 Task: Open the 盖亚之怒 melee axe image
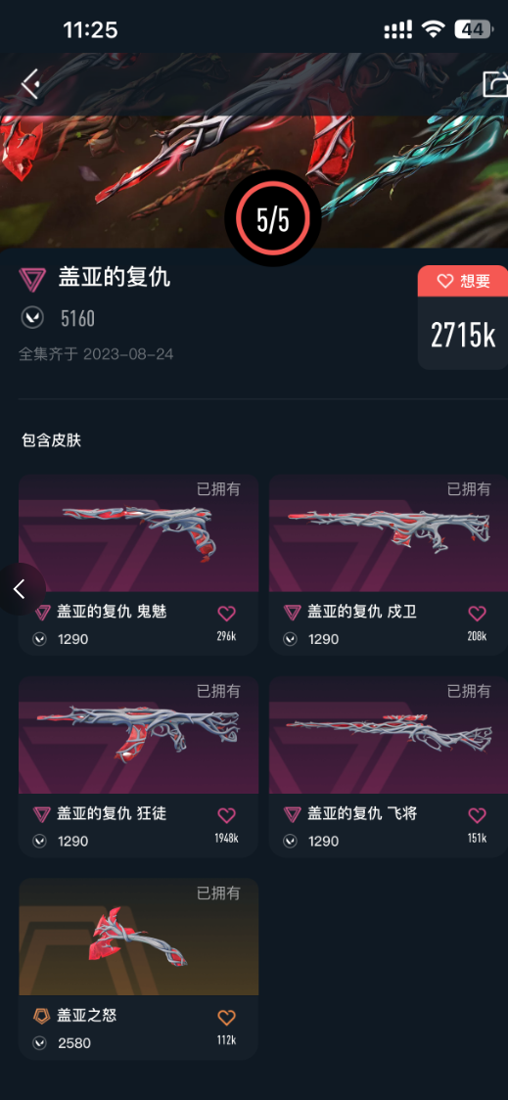pyautogui.click(x=138, y=938)
